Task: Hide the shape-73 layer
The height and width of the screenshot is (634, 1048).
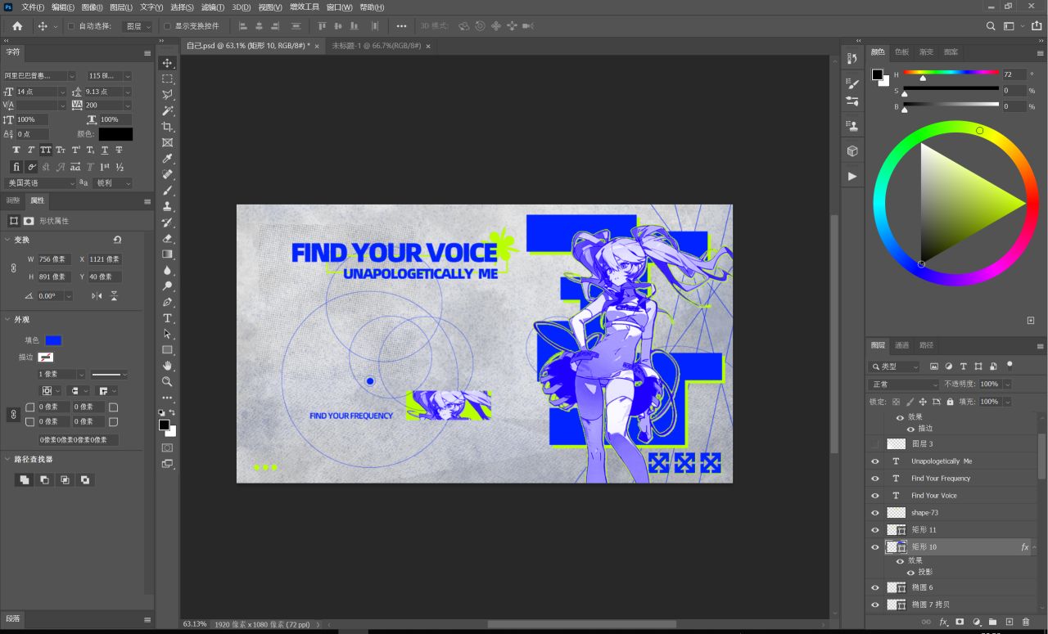Action: (x=875, y=513)
